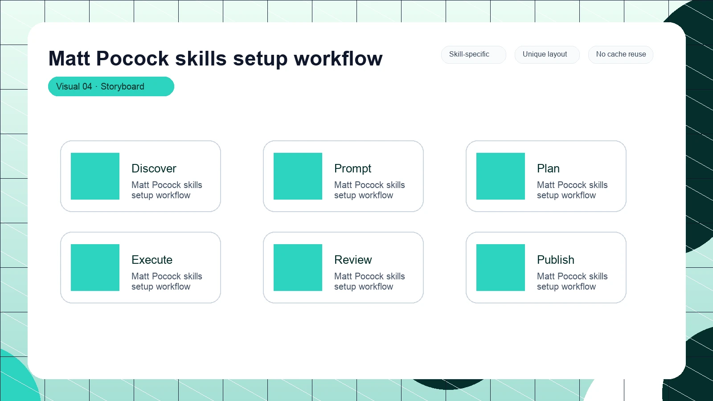Click the Discover step title

[154, 168]
